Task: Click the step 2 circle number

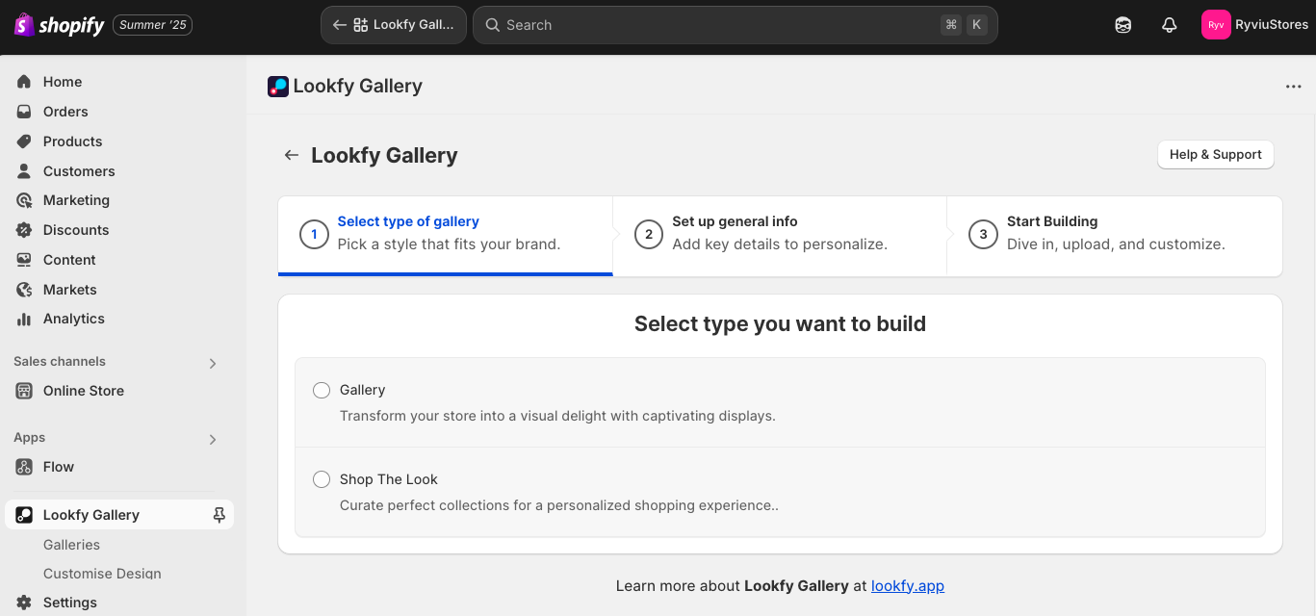Action: click(x=649, y=235)
